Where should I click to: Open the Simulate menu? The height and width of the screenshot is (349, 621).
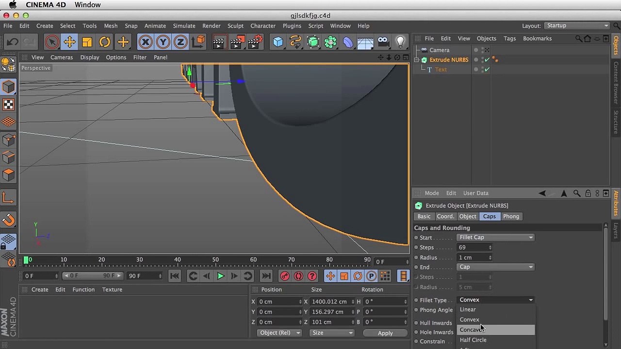coord(184,26)
